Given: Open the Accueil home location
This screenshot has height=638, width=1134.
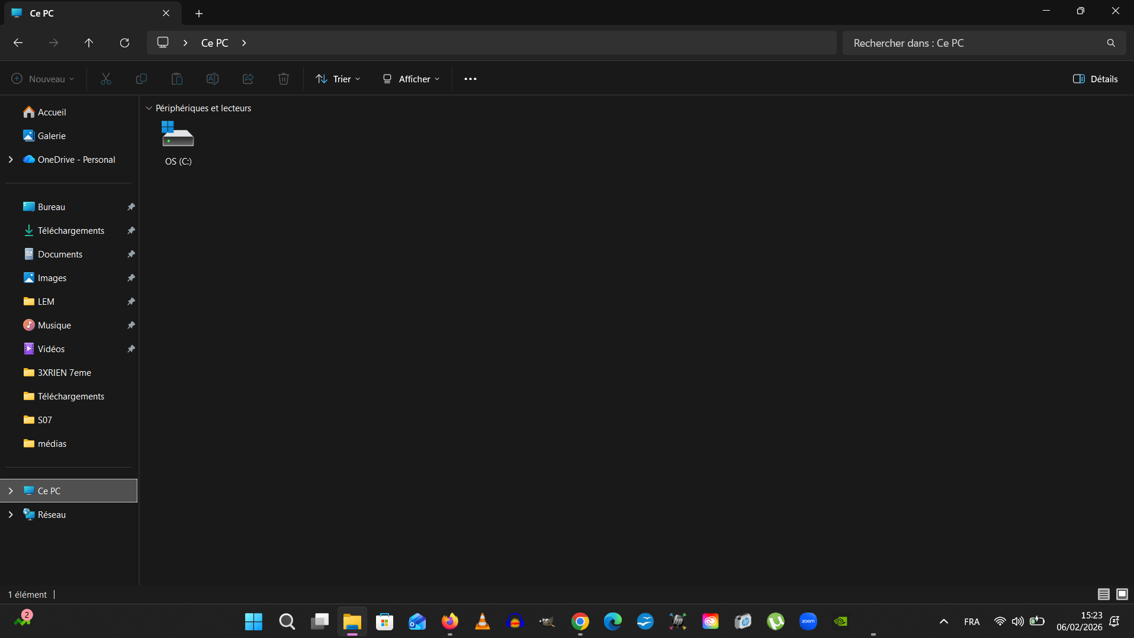Looking at the screenshot, I should pyautogui.click(x=52, y=112).
